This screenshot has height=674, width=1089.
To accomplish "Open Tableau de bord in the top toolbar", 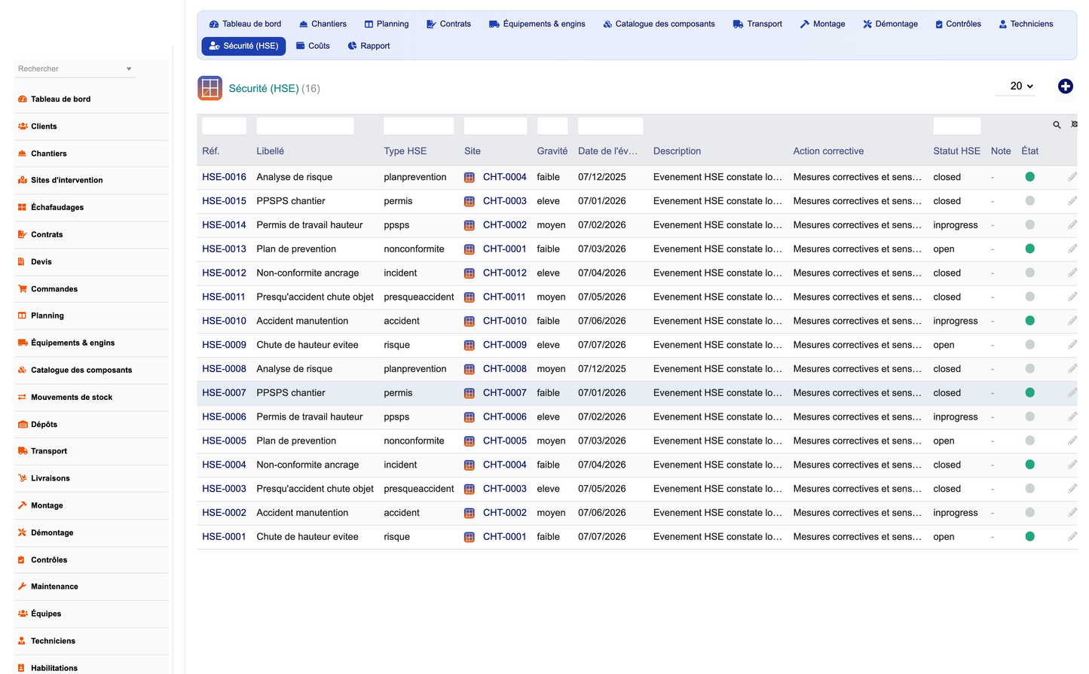I will (245, 24).
